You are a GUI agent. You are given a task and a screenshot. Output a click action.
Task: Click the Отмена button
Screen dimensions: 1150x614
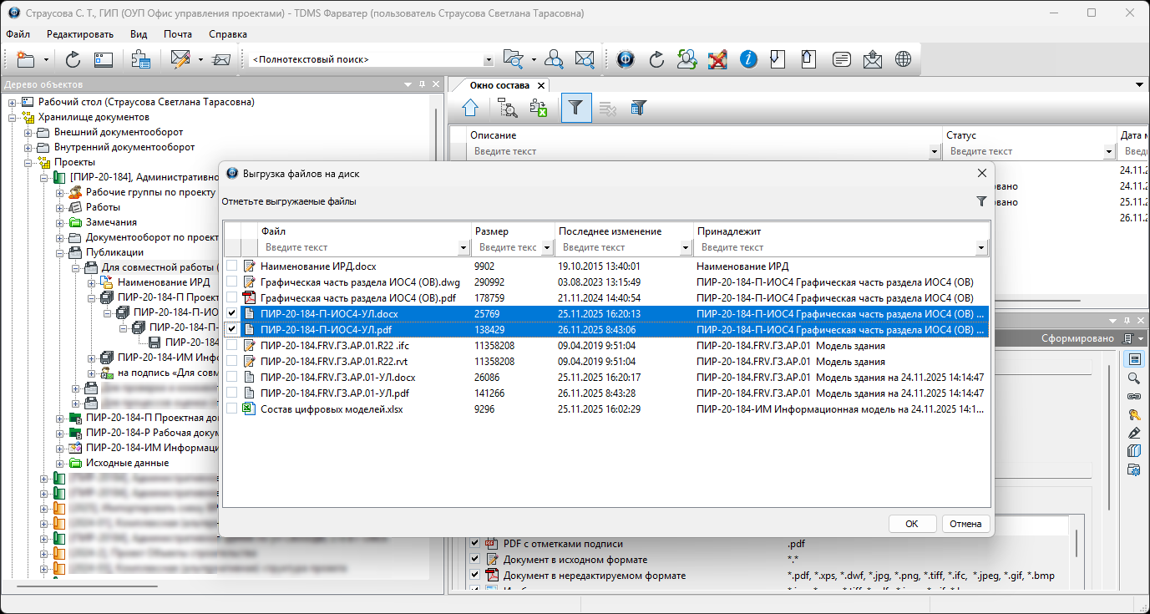(965, 524)
